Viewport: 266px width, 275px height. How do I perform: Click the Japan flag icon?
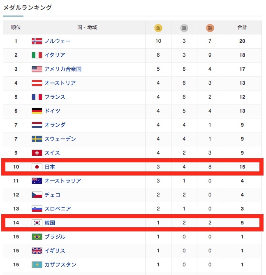37,167
